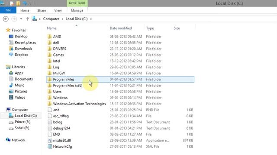Click the NetworkCfg XML file icon
The width and height of the screenshot is (277, 155).
tap(50, 146)
